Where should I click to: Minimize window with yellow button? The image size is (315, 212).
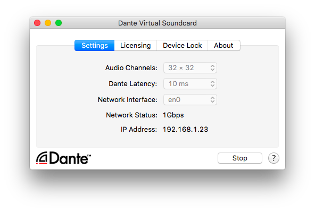coord(48,23)
